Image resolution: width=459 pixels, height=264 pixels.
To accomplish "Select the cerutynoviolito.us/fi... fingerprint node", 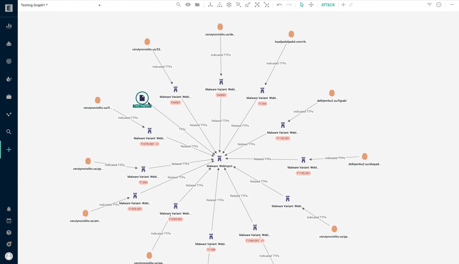I will point(98,100).
